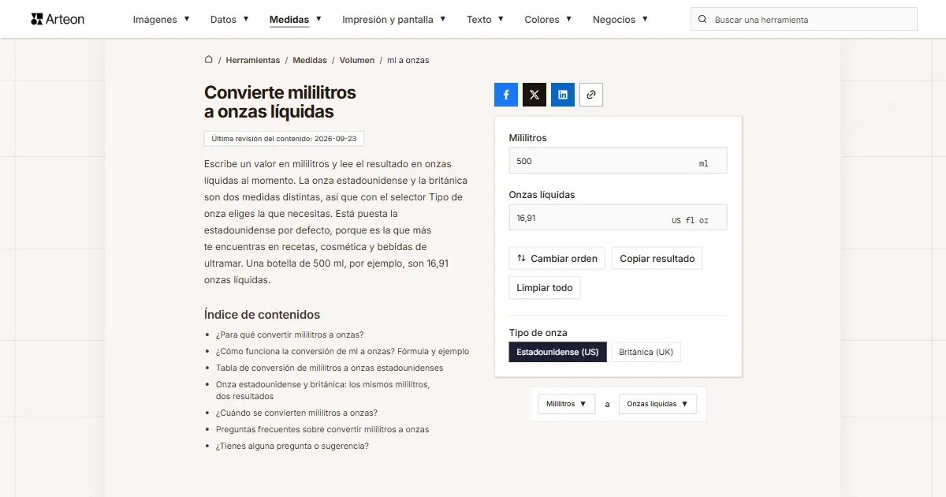Copy the page link with chain icon
Image resolution: width=946 pixels, height=497 pixels.
[x=591, y=95]
